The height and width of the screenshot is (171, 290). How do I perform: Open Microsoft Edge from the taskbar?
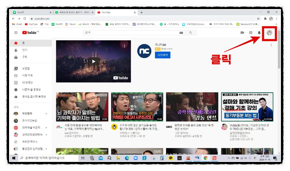pyautogui.click(x=127, y=158)
